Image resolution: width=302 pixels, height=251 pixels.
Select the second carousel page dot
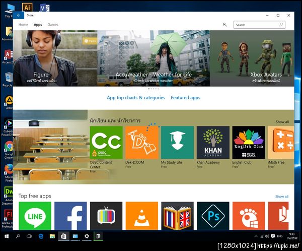click(151, 89)
